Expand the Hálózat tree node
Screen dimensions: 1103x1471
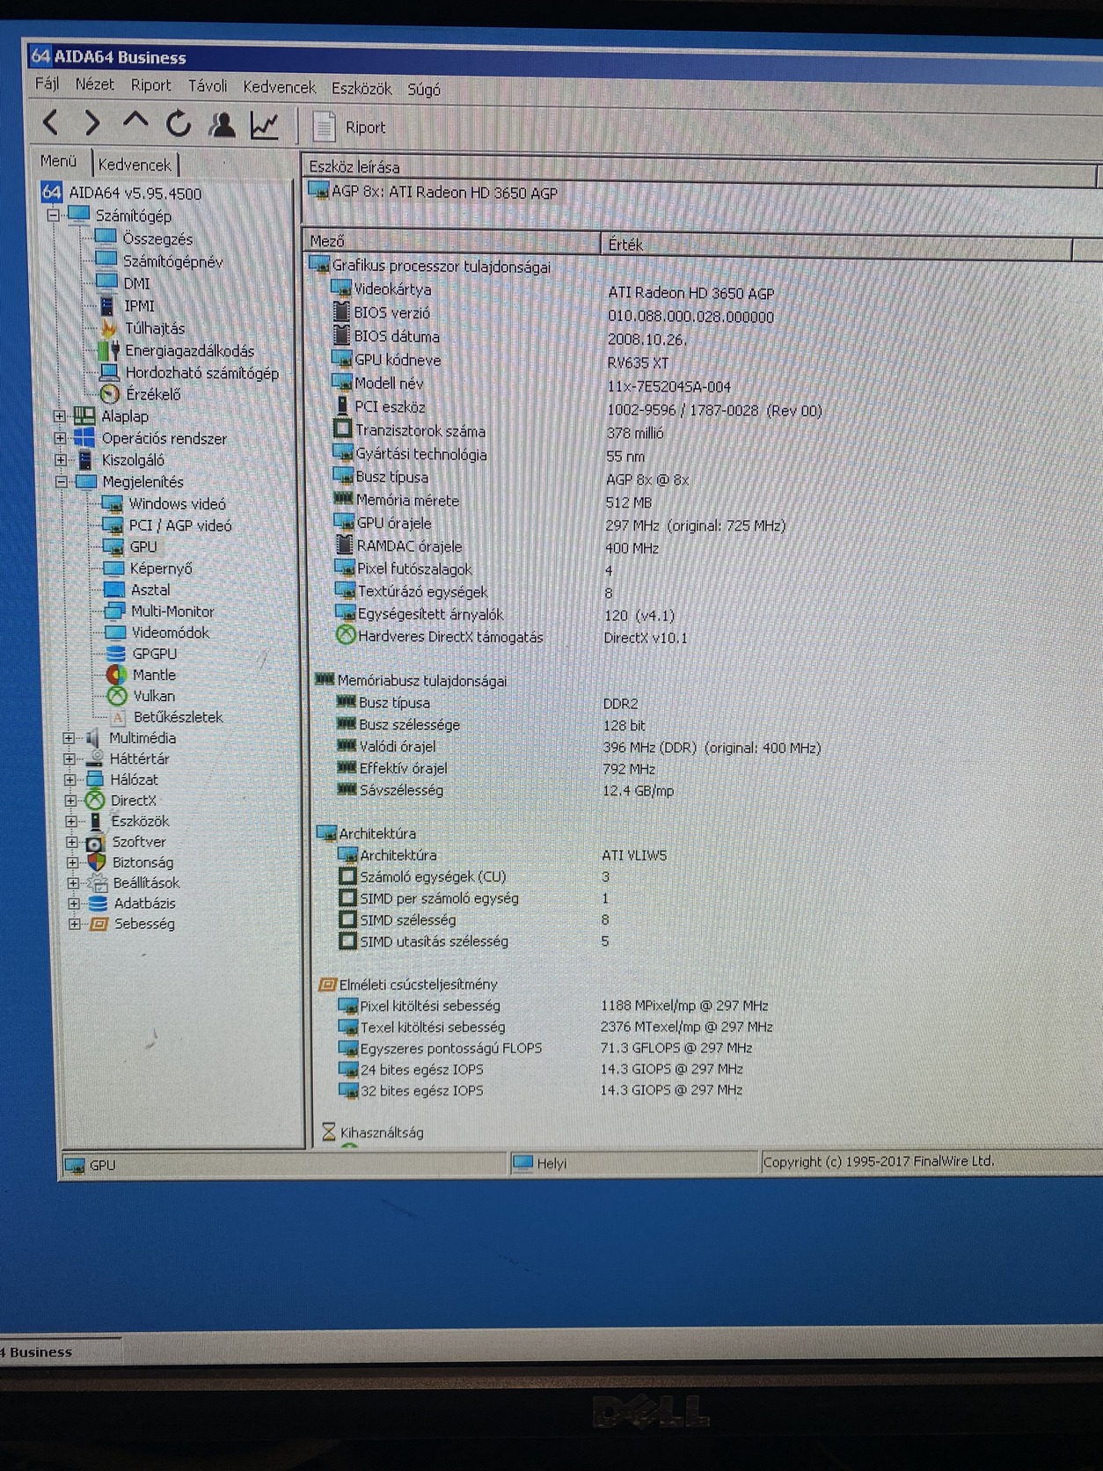[70, 779]
